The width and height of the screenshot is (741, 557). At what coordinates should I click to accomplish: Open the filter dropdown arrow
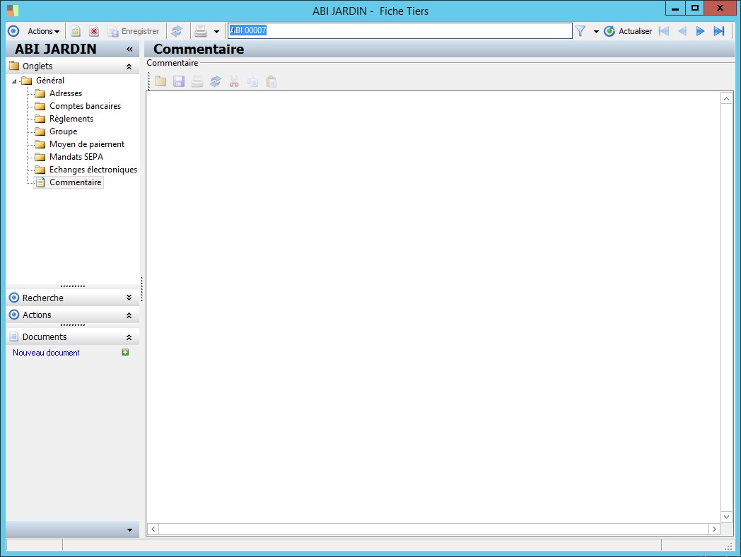(x=596, y=32)
